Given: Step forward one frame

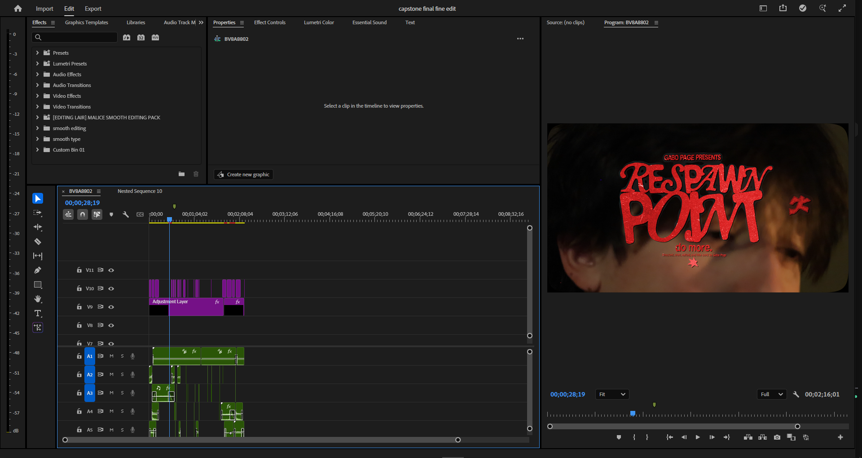Looking at the screenshot, I should [x=712, y=437].
